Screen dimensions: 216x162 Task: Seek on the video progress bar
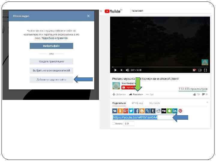(x=160, y=67)
